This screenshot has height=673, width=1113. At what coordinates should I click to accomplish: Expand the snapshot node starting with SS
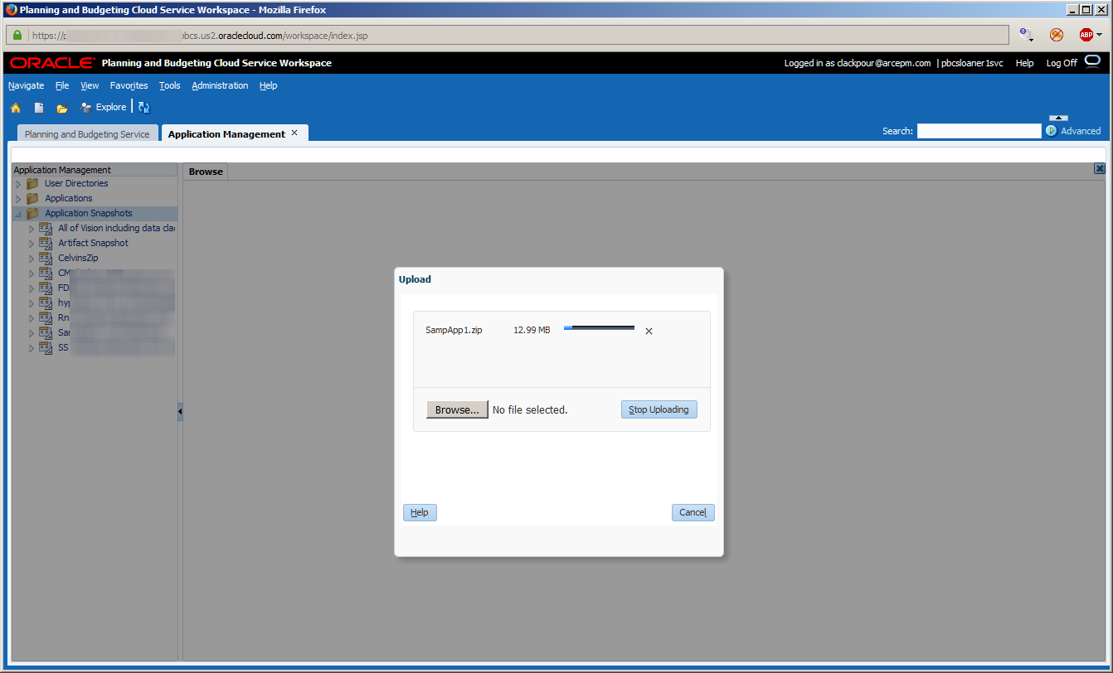point(32,348)
